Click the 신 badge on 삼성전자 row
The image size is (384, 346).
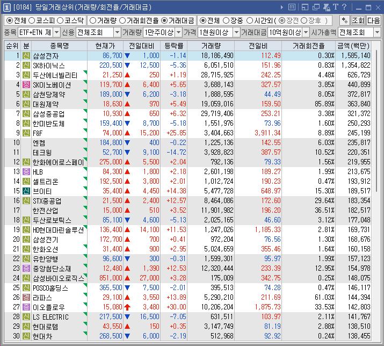tap(26, 56)
